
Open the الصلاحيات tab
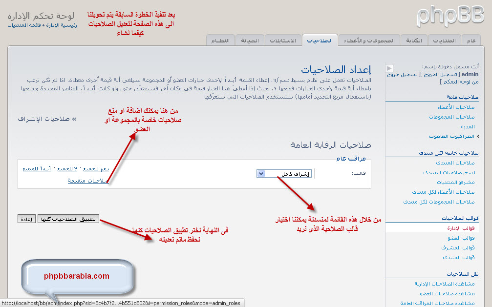point(320,41)
